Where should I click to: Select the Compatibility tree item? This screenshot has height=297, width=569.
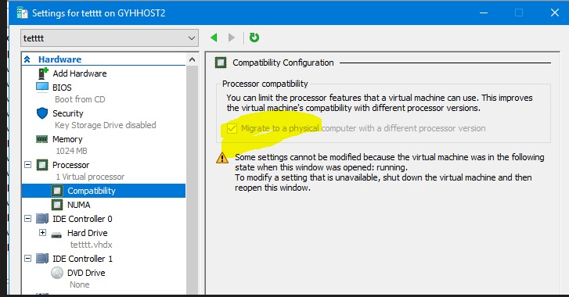pos(91,191)
